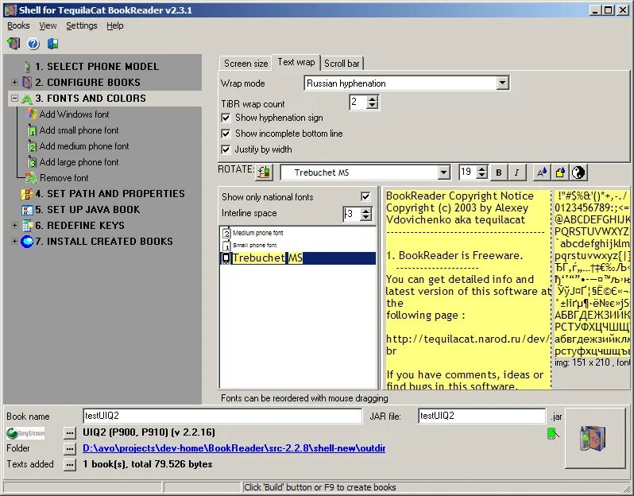This screenshot has height=496, width=634.
Task: Click the browse button next to Texts added
Action: tap(70, 464)
